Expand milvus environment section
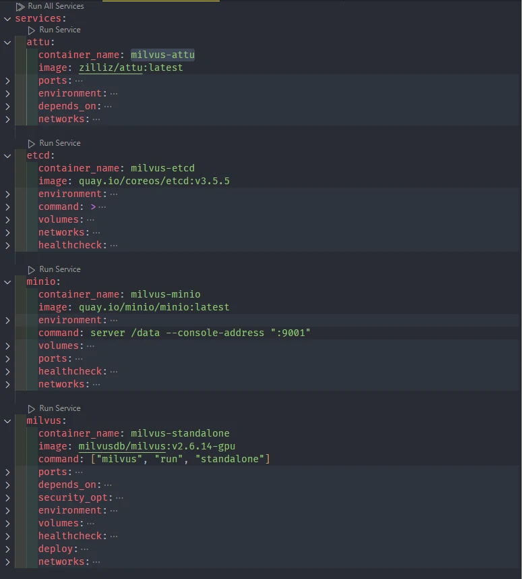Viewport: 523px width, 579px height. [x=7, y=511]
